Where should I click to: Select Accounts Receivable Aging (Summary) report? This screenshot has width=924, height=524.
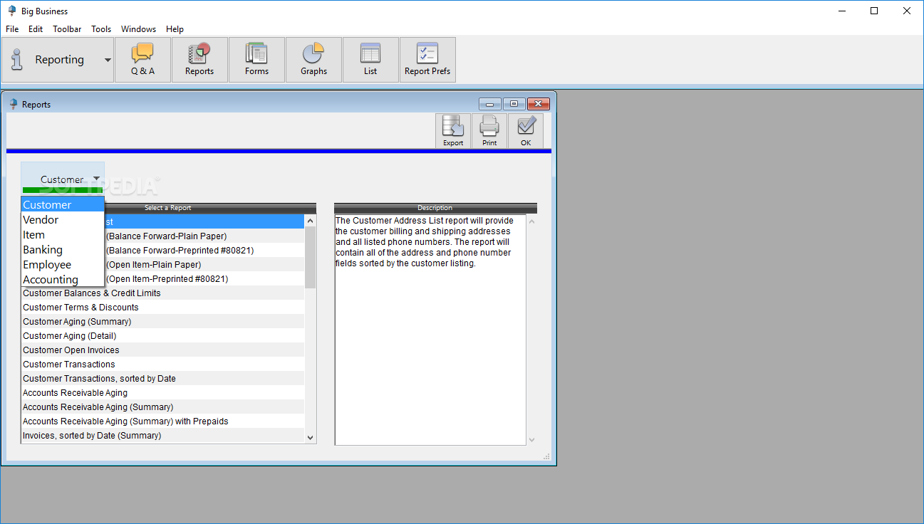tap(163, 407)
